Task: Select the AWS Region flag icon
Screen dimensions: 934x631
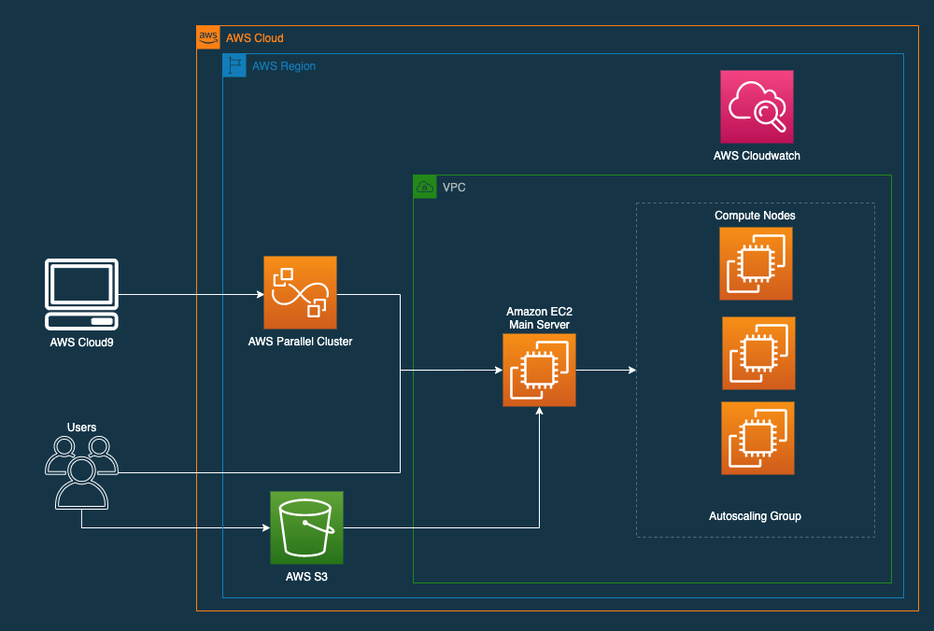Action: [233, 65]
